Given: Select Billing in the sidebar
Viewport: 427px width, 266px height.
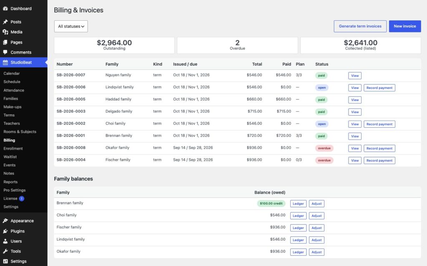Looking at the screenshot, I should tap(9, 140).
